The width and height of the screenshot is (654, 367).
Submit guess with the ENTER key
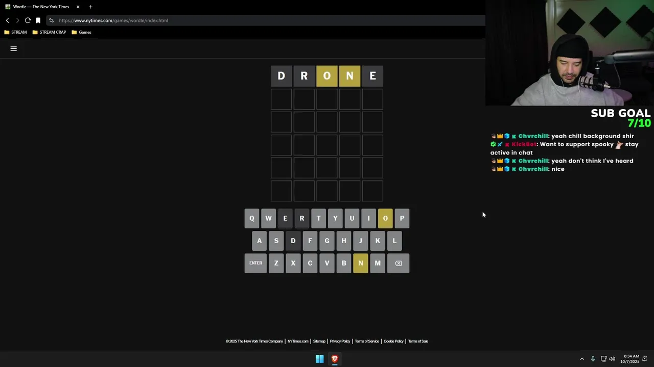point(255,263)
